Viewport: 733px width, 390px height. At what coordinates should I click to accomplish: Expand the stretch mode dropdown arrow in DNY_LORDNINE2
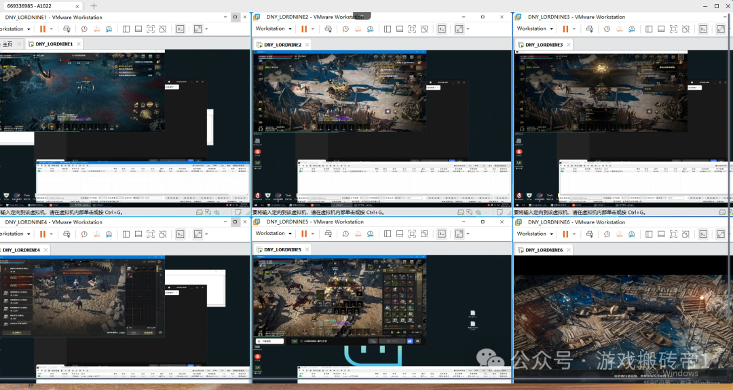(x=468, y=29)
